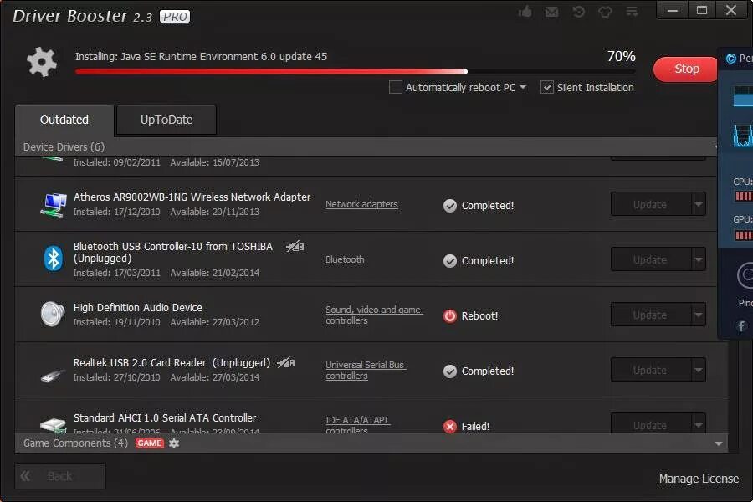Click the red GAME badge
This screenshot has height=502, width=753.
[x=150, y=443]
